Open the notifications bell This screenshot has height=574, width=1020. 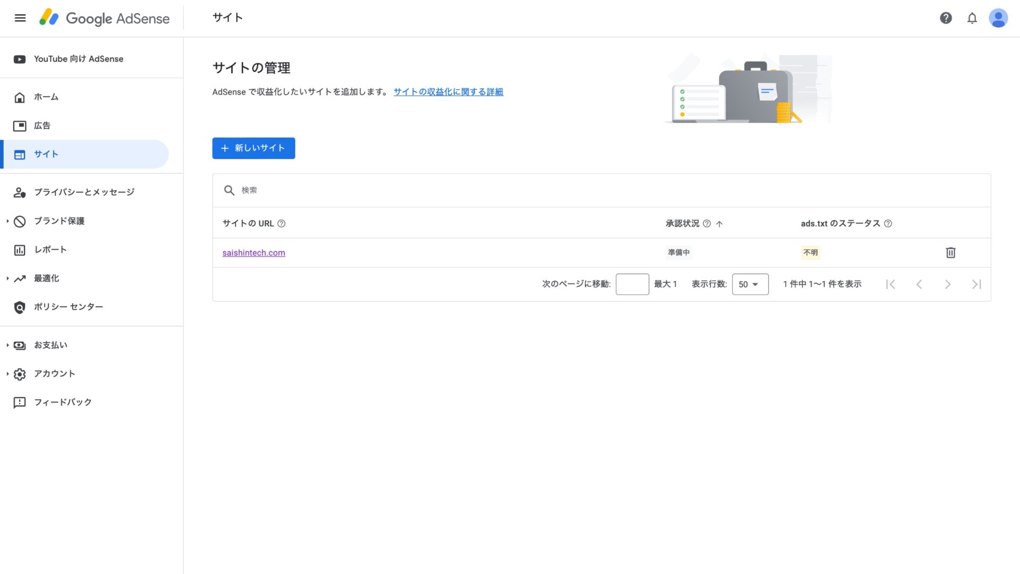(x=972, y=18)
